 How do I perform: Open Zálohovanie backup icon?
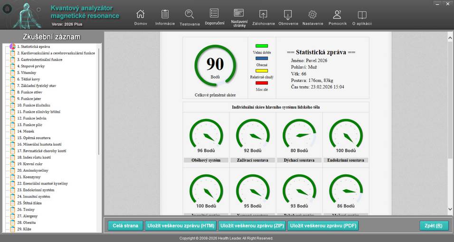pos(263,14)
